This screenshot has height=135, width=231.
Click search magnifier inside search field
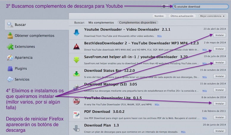[x=175, y=7]
